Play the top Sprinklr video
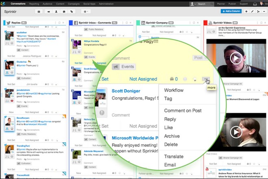Viewport: 268px width, 179px height. [x=236, y=59]
